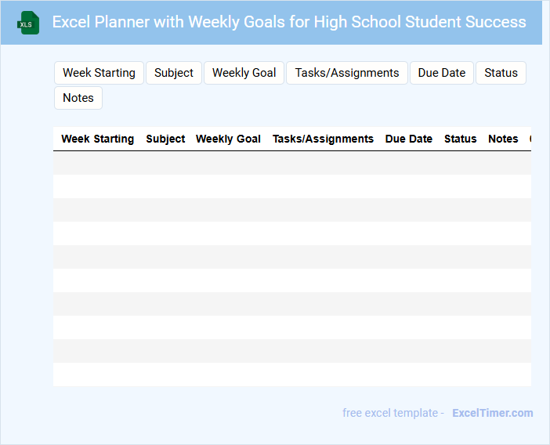Click the "free excel template" footer text
This screenshot has height=445, width=550.
393,413
